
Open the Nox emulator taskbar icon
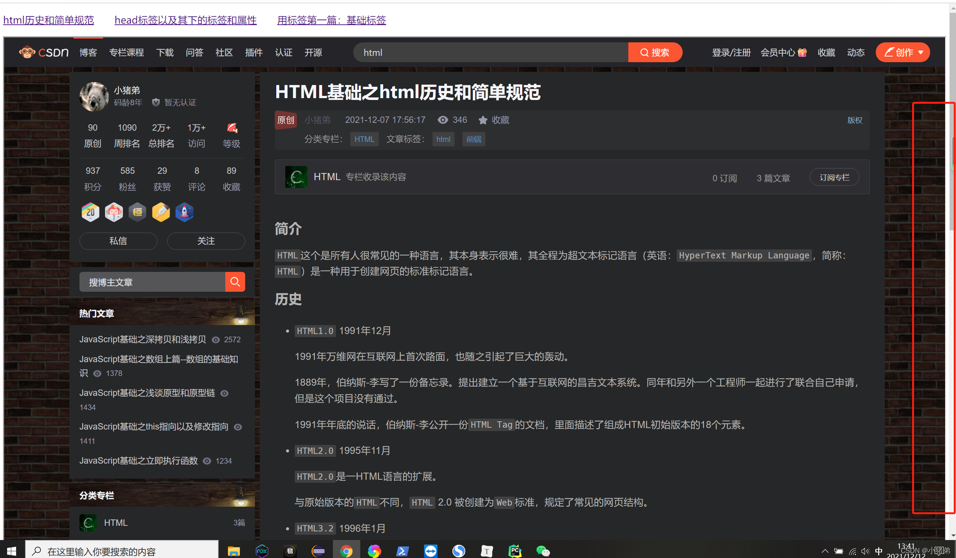click(x=262, y=551)
